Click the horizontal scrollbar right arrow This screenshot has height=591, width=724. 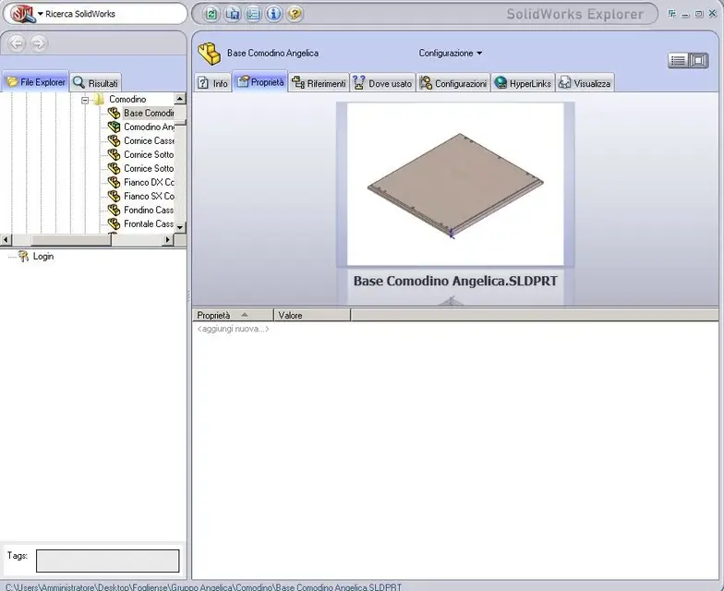click(168, 240)
